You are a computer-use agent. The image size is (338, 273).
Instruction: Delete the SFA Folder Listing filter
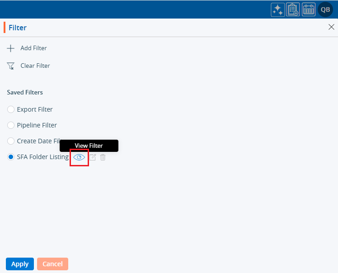pyautogui.click(x=103, y=157)
